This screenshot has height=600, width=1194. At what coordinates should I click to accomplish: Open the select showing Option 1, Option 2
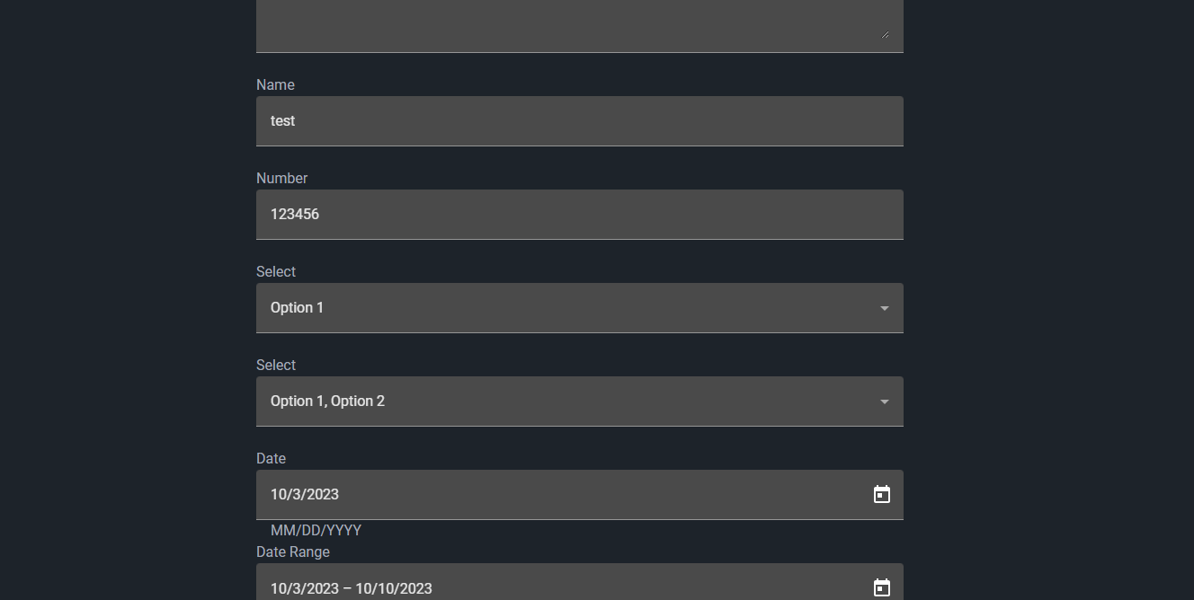(x=580, y=401)
